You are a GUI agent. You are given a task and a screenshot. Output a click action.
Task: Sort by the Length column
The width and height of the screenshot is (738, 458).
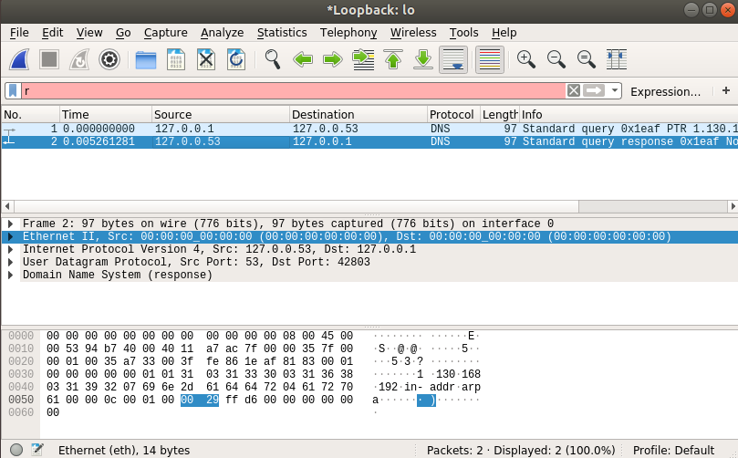click(500, 114)
